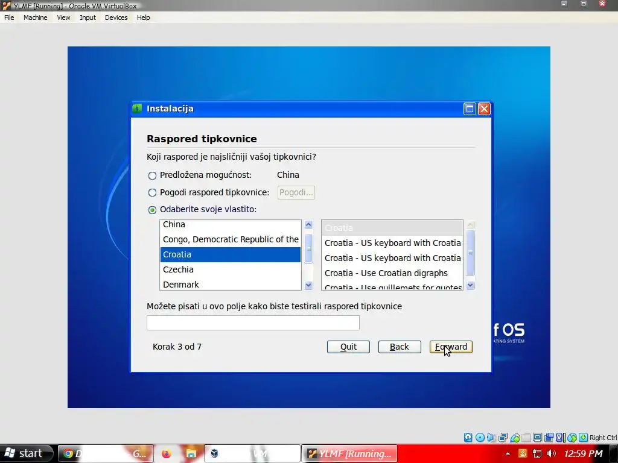Image resolution: width=618 pixels, height=463 pixels.
Task: Open the View menu
Action: coord(63,17)
